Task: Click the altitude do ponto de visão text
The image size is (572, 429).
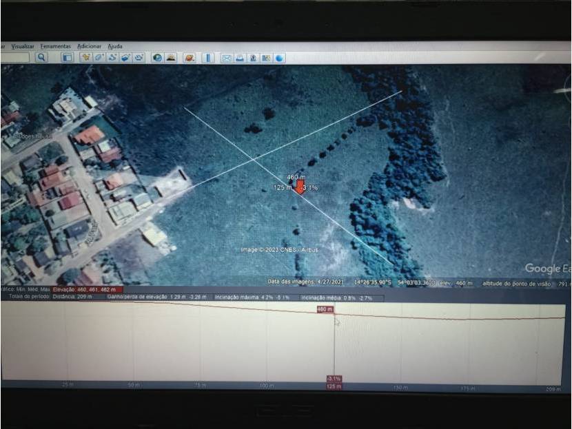Action: click(x=517, y=284)
